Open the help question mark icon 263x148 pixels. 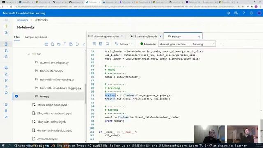(244, 13)
